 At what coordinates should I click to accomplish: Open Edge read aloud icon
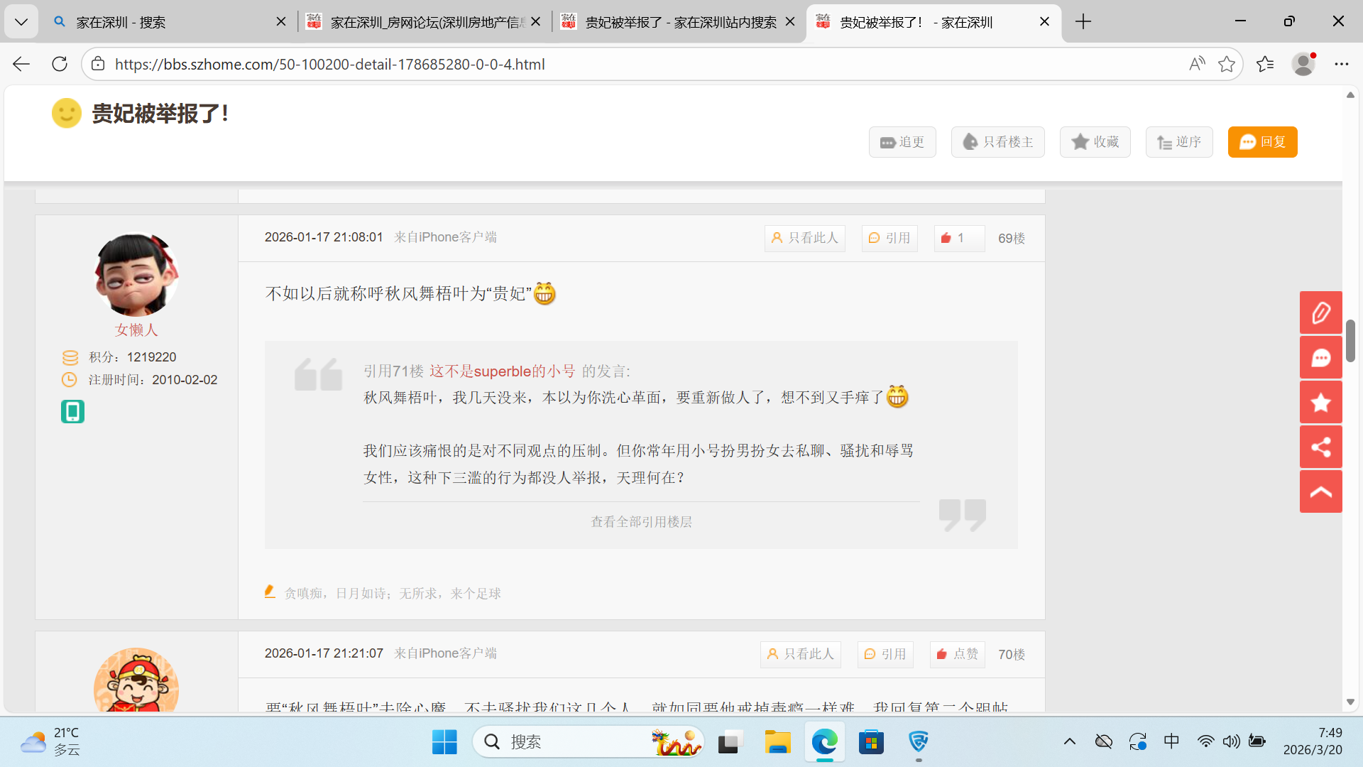1197,64
